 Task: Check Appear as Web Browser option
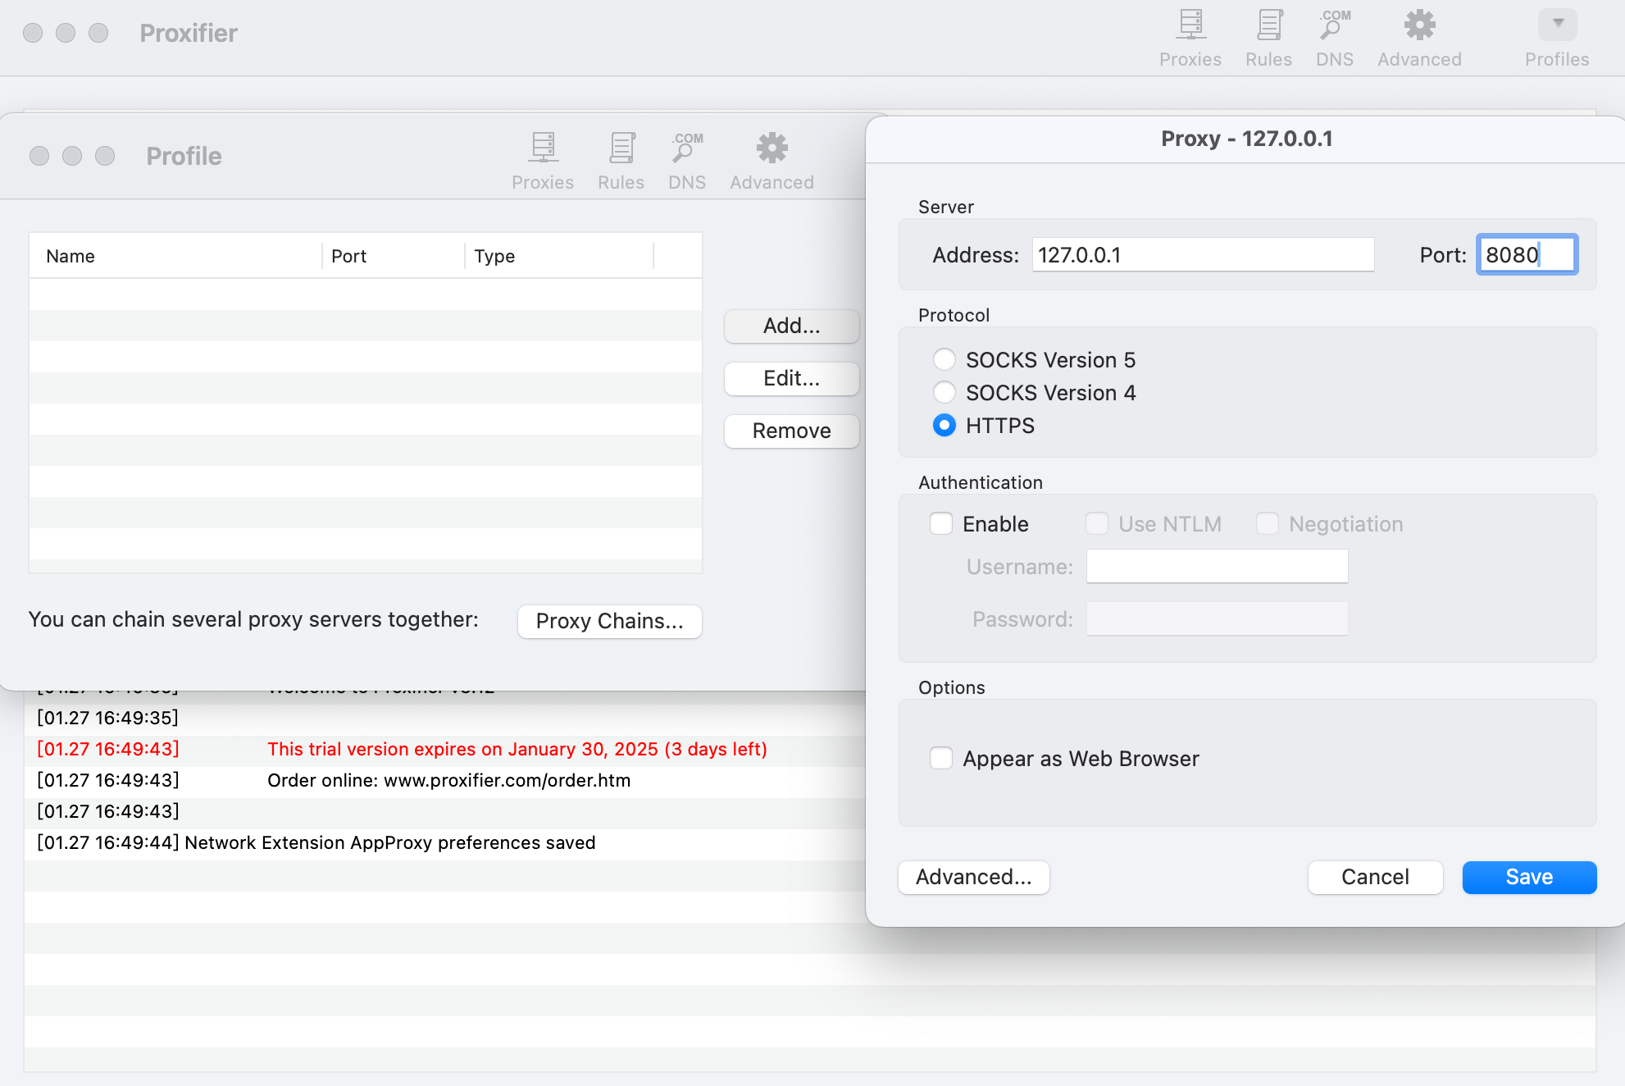941,758
